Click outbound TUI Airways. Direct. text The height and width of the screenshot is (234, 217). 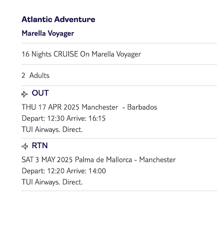pyautogui.click(x=52, y=130)
